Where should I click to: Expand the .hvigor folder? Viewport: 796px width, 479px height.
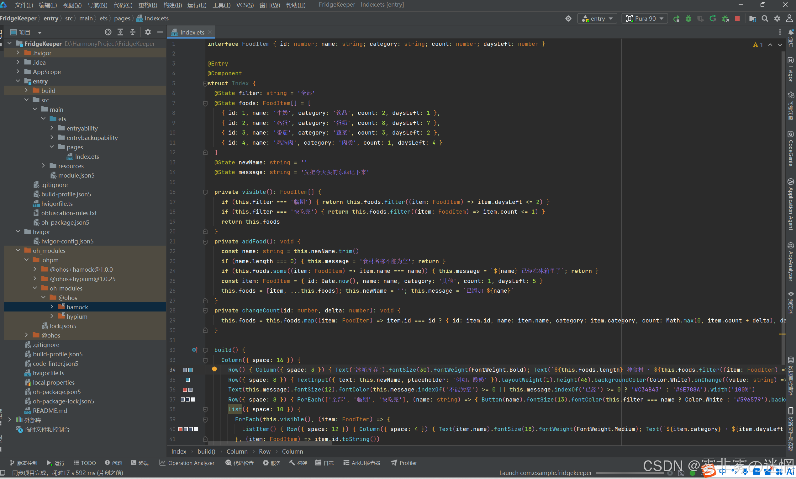point(18,53)
